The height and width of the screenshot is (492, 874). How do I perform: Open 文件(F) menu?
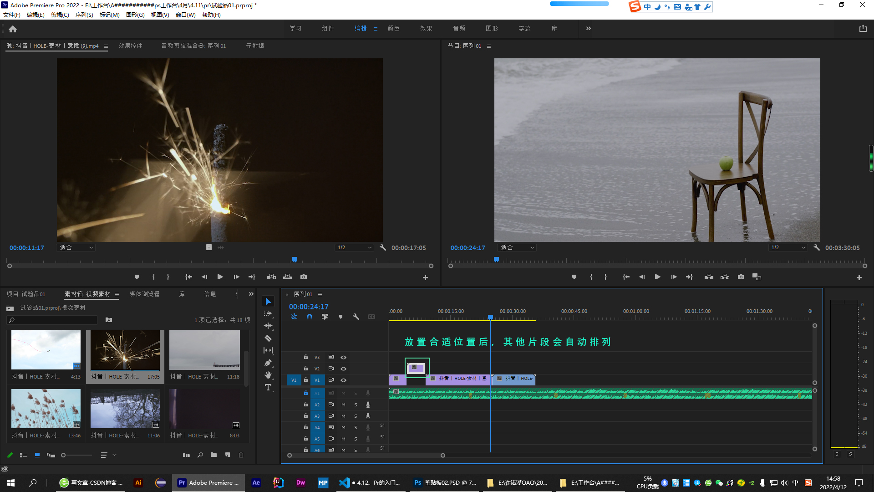pos(12,15)
